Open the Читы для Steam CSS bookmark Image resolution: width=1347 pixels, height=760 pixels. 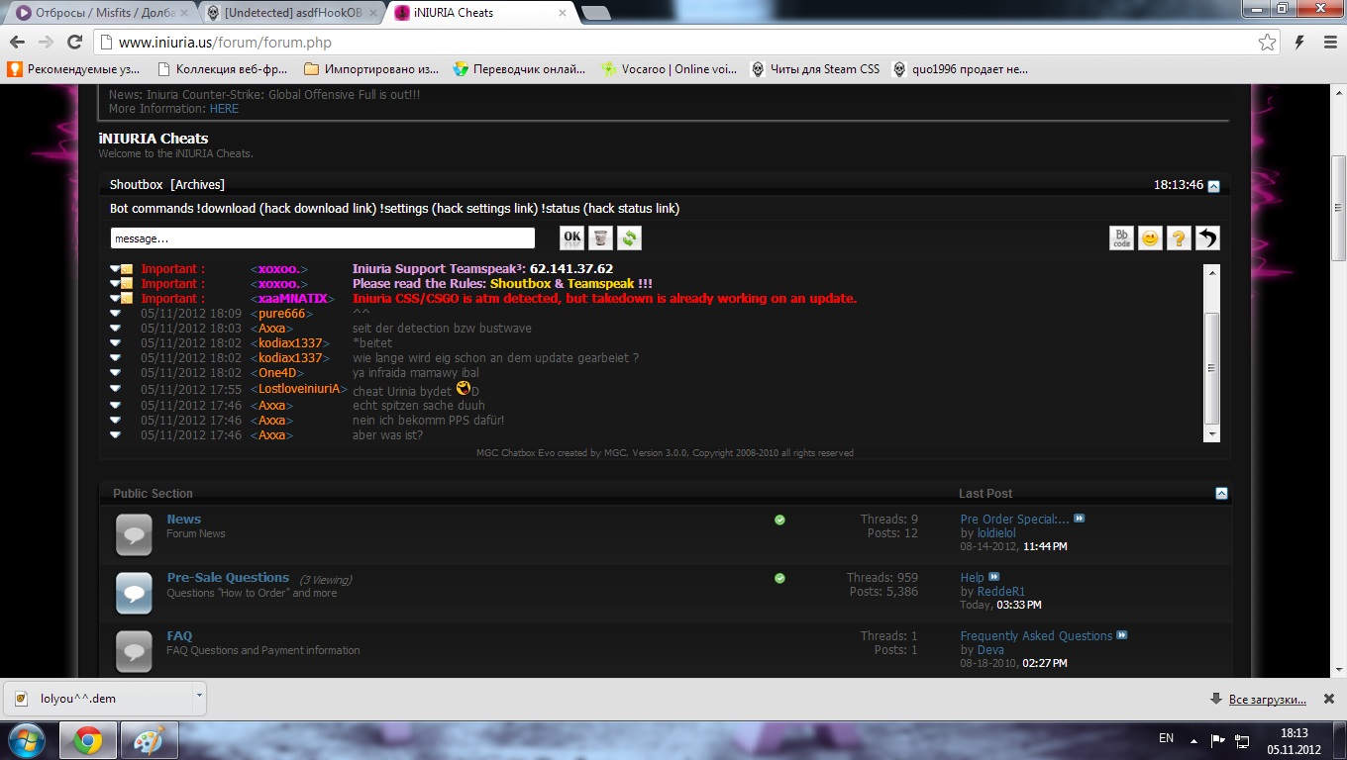coord(815,69)
